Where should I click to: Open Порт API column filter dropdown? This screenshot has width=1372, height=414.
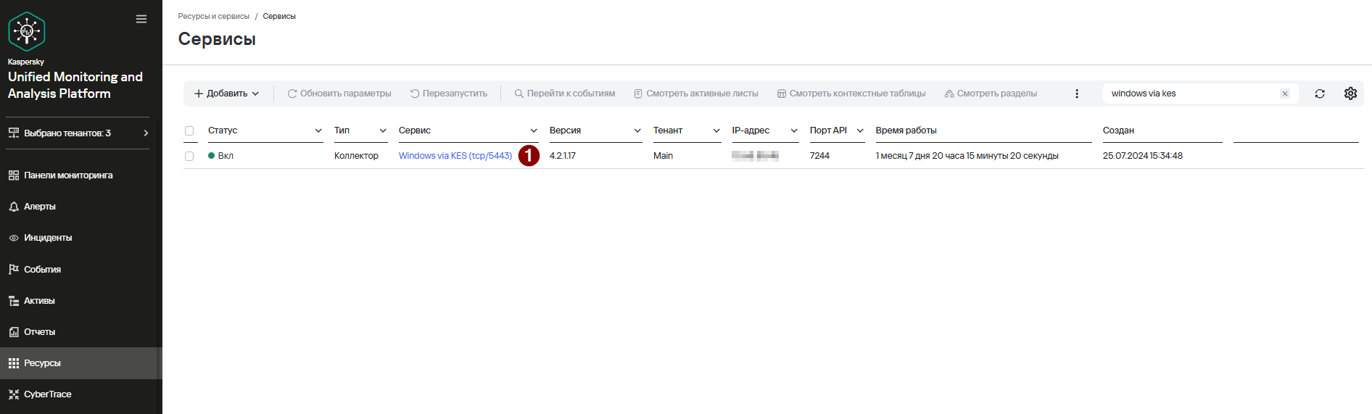(860, 131)
